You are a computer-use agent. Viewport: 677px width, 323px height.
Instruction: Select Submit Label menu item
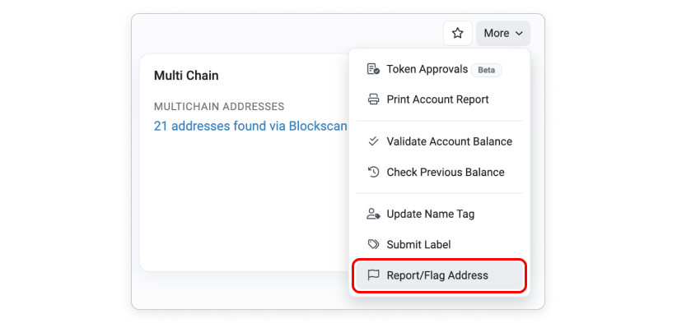click(x=439, y=245)
